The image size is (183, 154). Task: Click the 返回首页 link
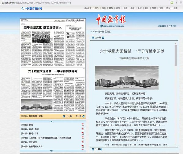(x=162, y=26)
